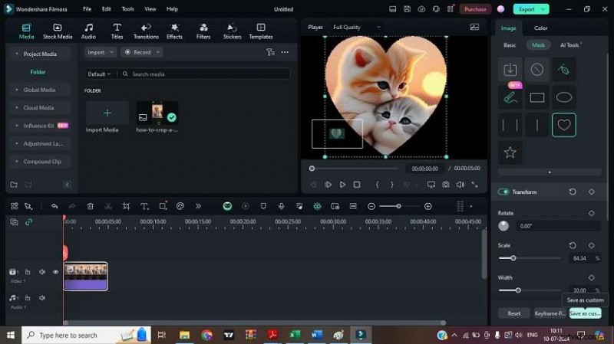The image size is (614, 344).
Task: Open the Effects panel
Action: coord(174,31)
